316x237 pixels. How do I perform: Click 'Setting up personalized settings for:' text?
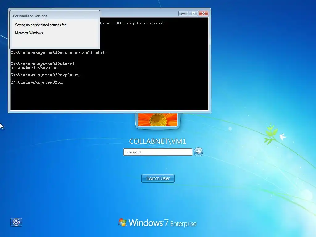[x=41, y=25]
